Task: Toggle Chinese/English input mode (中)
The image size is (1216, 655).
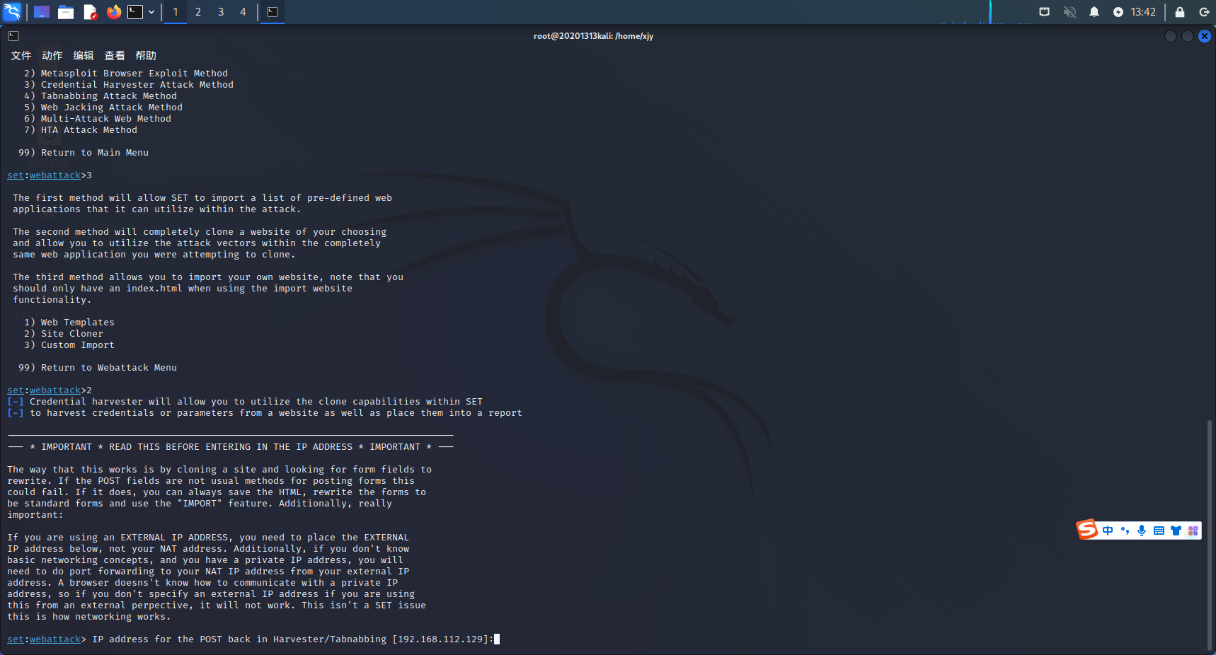Action: (1108, 531)
